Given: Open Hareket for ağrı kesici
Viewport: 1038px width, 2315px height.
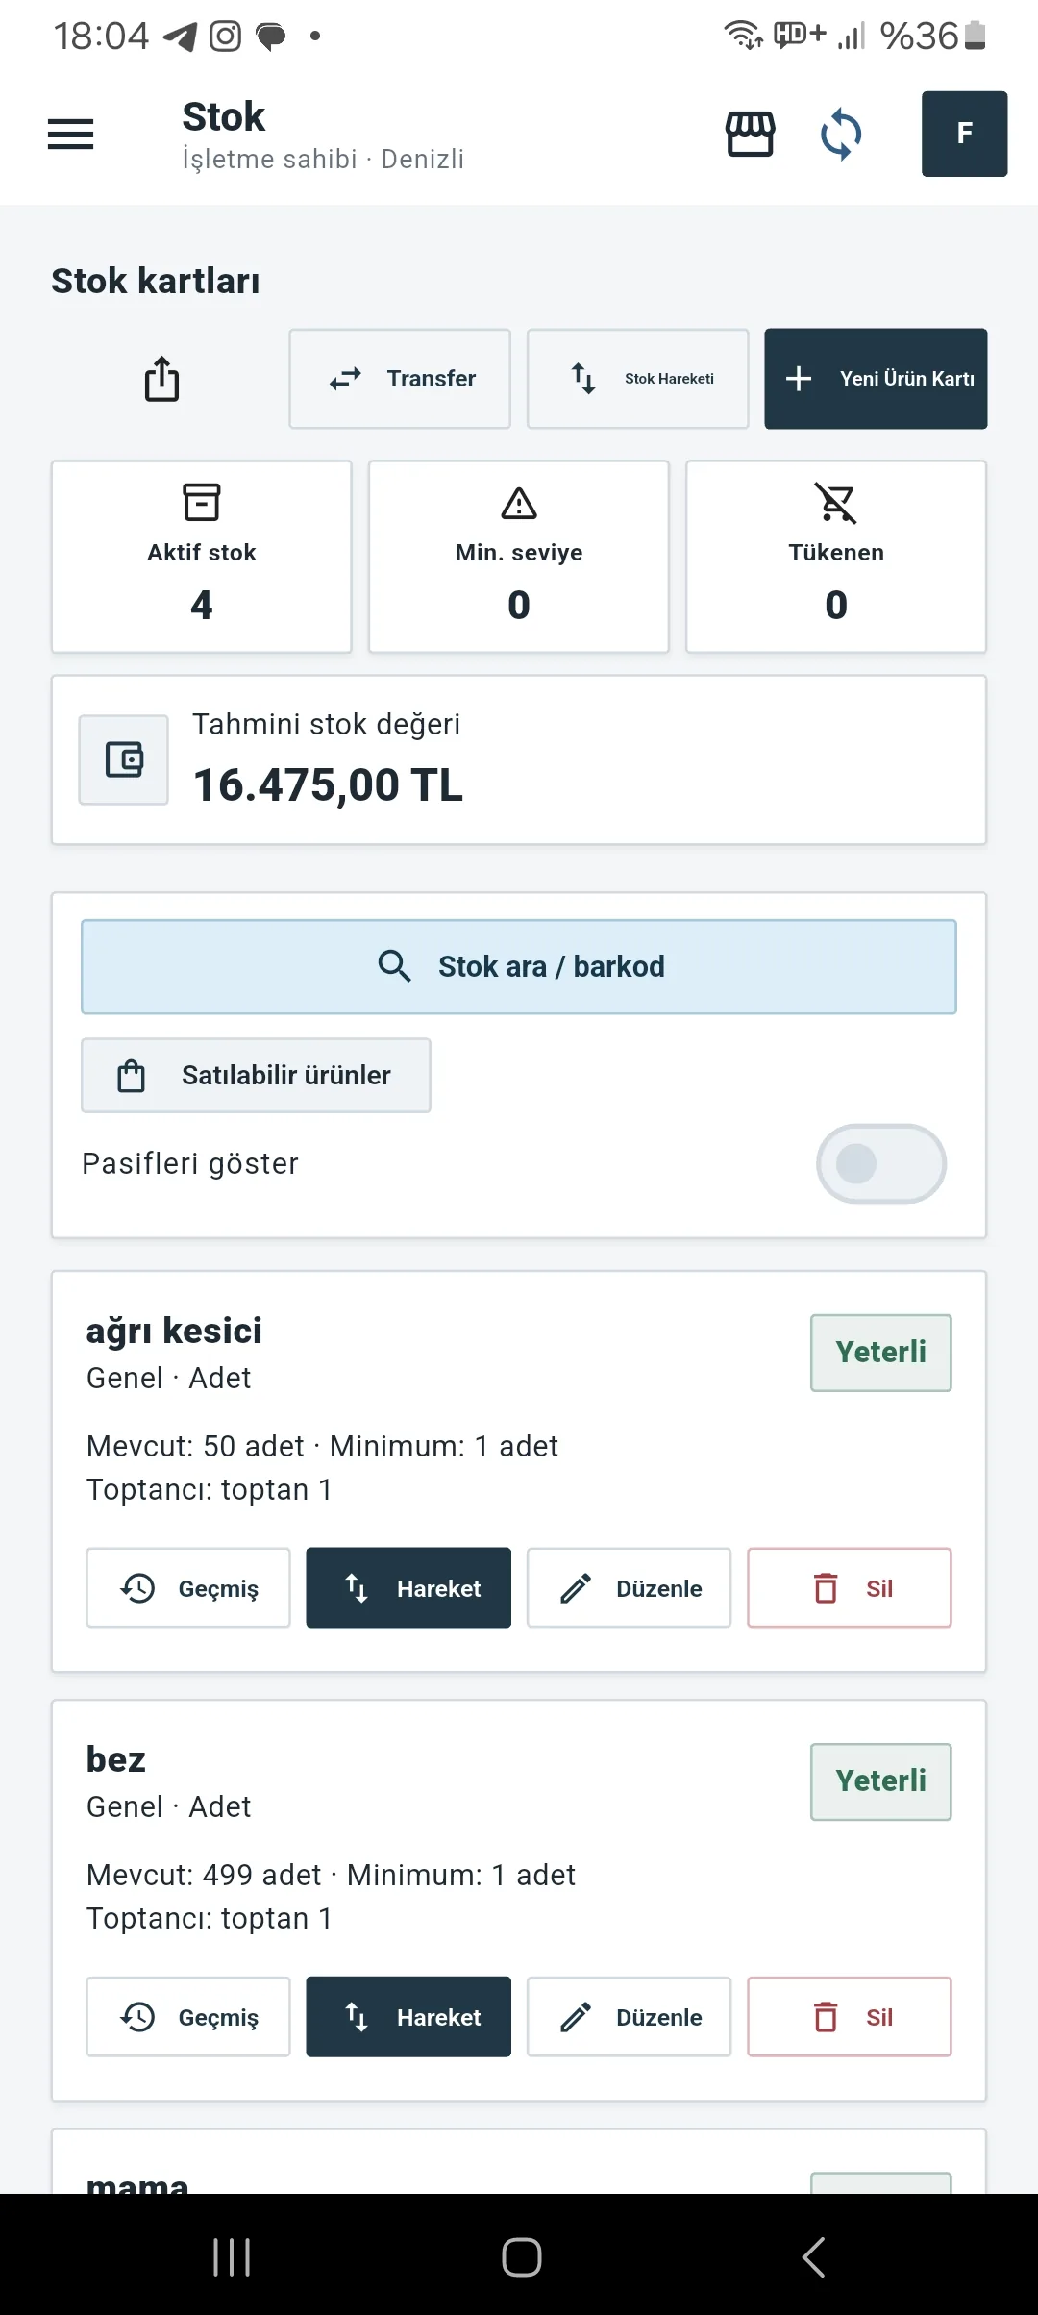Looking at the screenshot, I should 408,1587.
